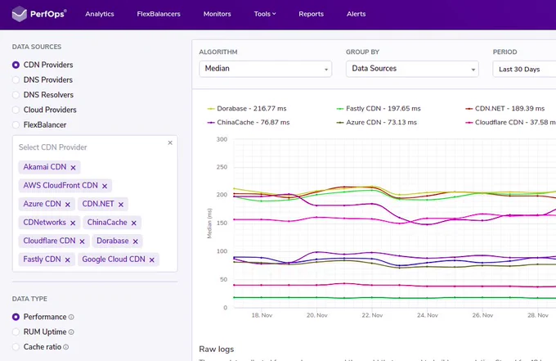556x361 pixels.
Task: Open the Period Last 30 Days dropdown
Action: coord(524,70)
